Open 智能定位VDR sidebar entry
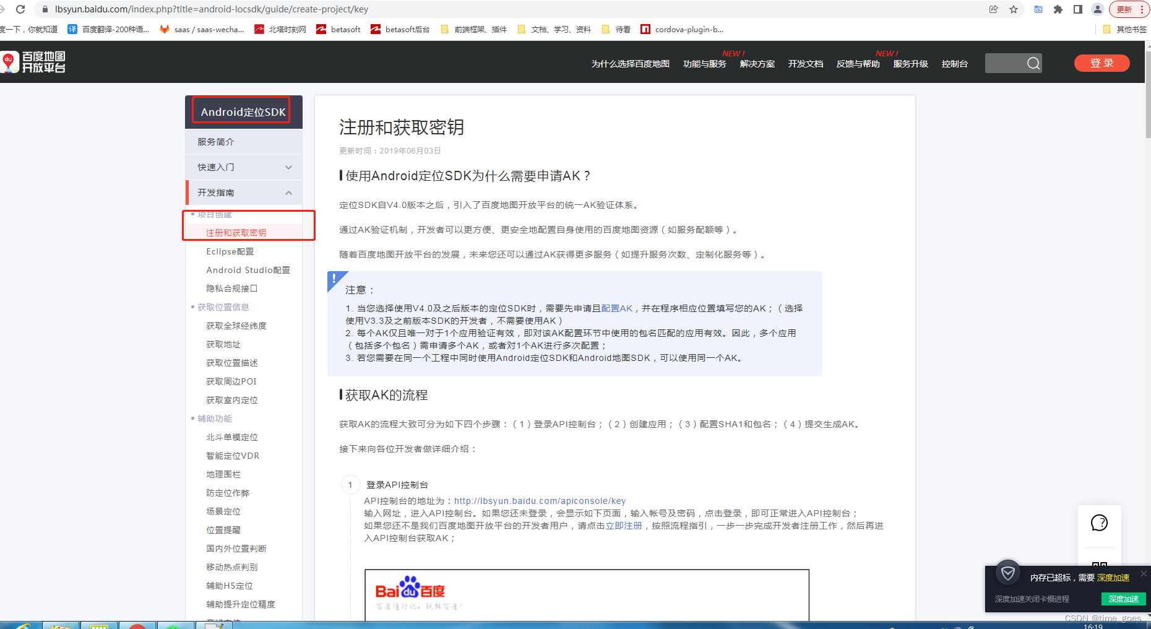1151x629 pixels. [x=233, y=456]
